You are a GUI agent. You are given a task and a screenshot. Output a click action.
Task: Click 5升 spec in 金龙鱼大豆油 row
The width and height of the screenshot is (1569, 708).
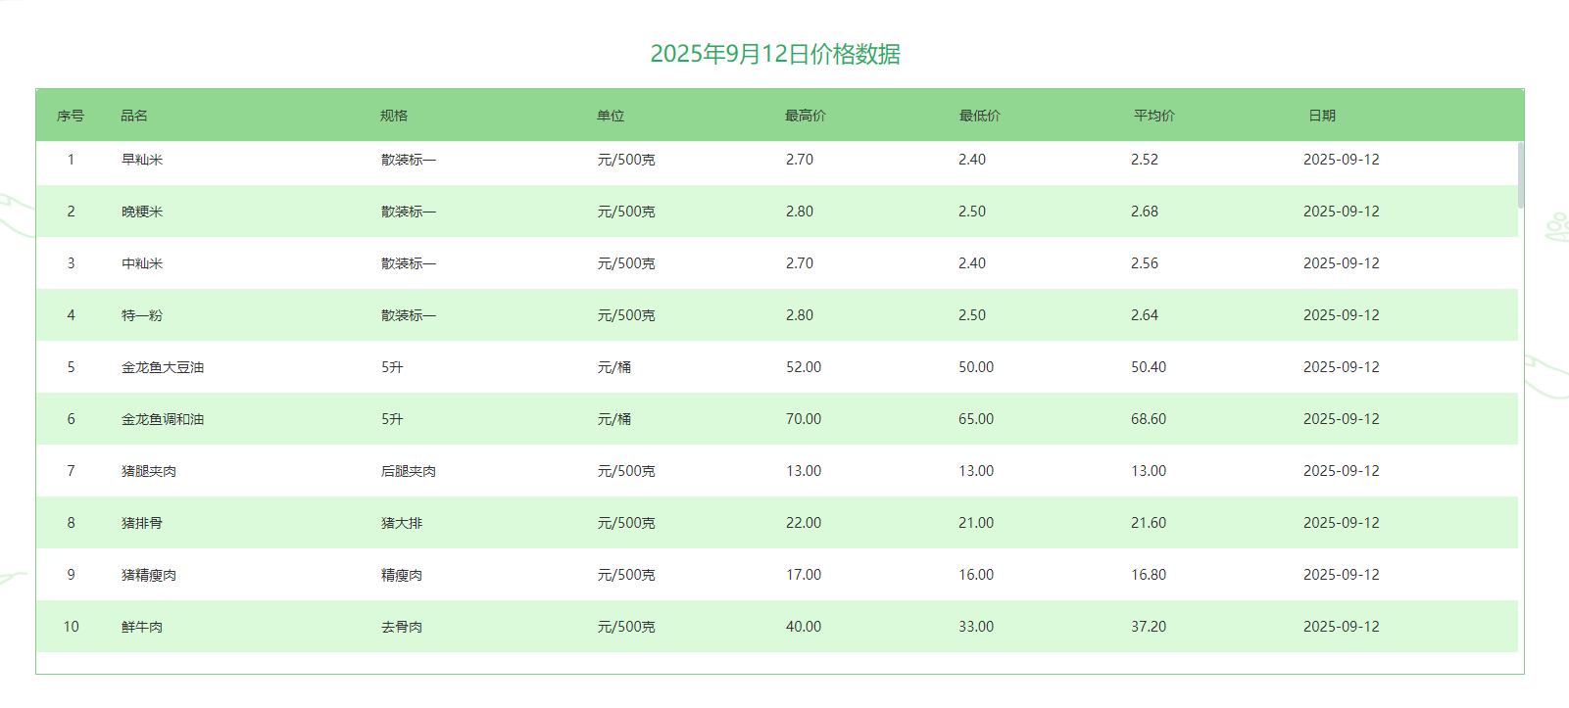tap(392, 367)
